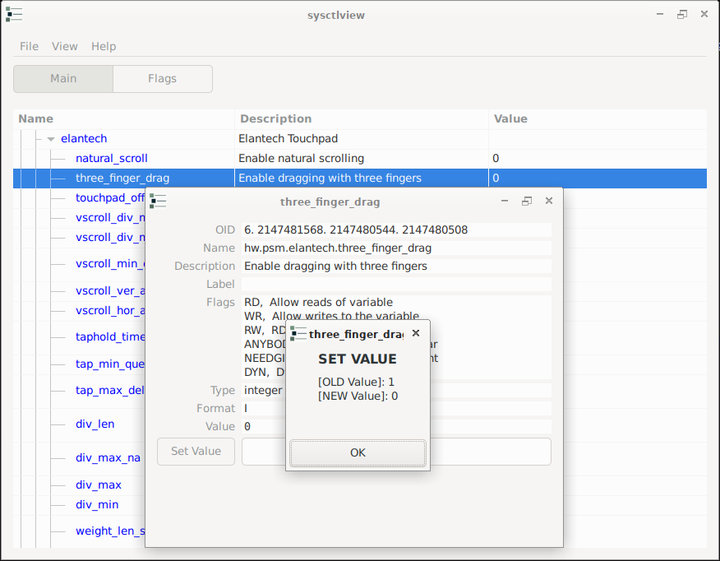Select the Main tab
The height and width of the screenshot is (561, 720).
point(63,78)
